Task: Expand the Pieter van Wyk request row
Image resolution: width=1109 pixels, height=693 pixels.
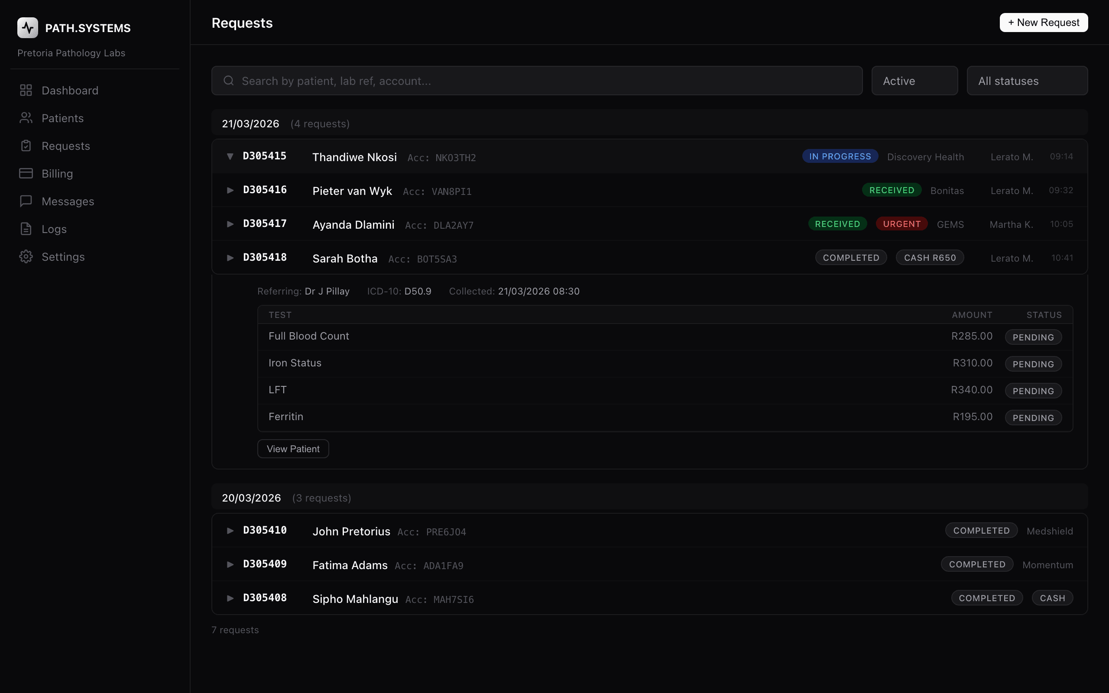Action: click(x=230, y=190)
